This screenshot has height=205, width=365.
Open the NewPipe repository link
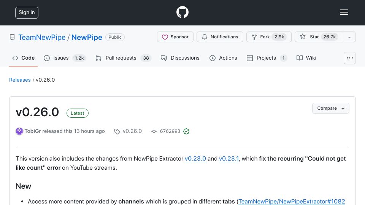coord(87,37)
